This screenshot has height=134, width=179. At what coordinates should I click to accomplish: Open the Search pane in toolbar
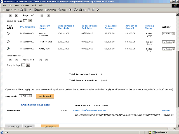point(38,10)
